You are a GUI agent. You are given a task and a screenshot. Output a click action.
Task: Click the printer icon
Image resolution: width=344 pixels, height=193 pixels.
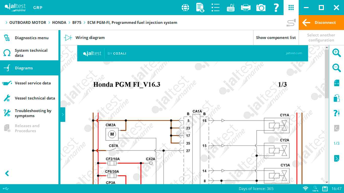point(246,8)
